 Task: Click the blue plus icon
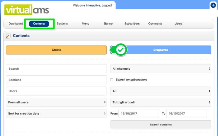click(x=213, y=5)
